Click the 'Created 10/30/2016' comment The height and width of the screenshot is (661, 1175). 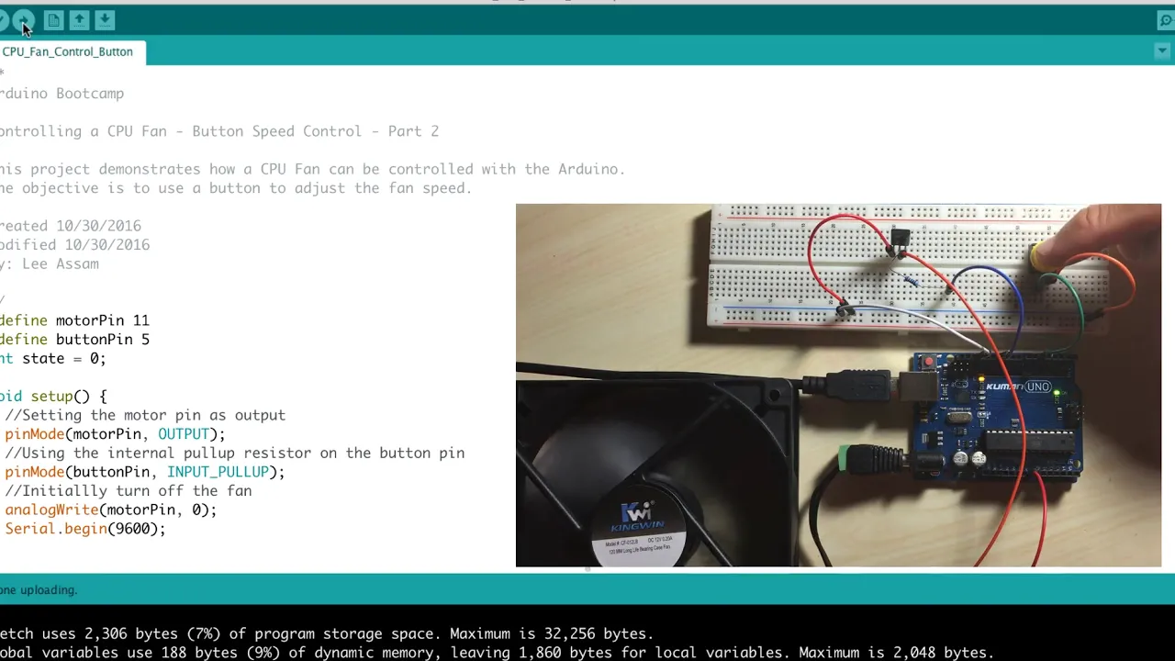pos(71,226)
